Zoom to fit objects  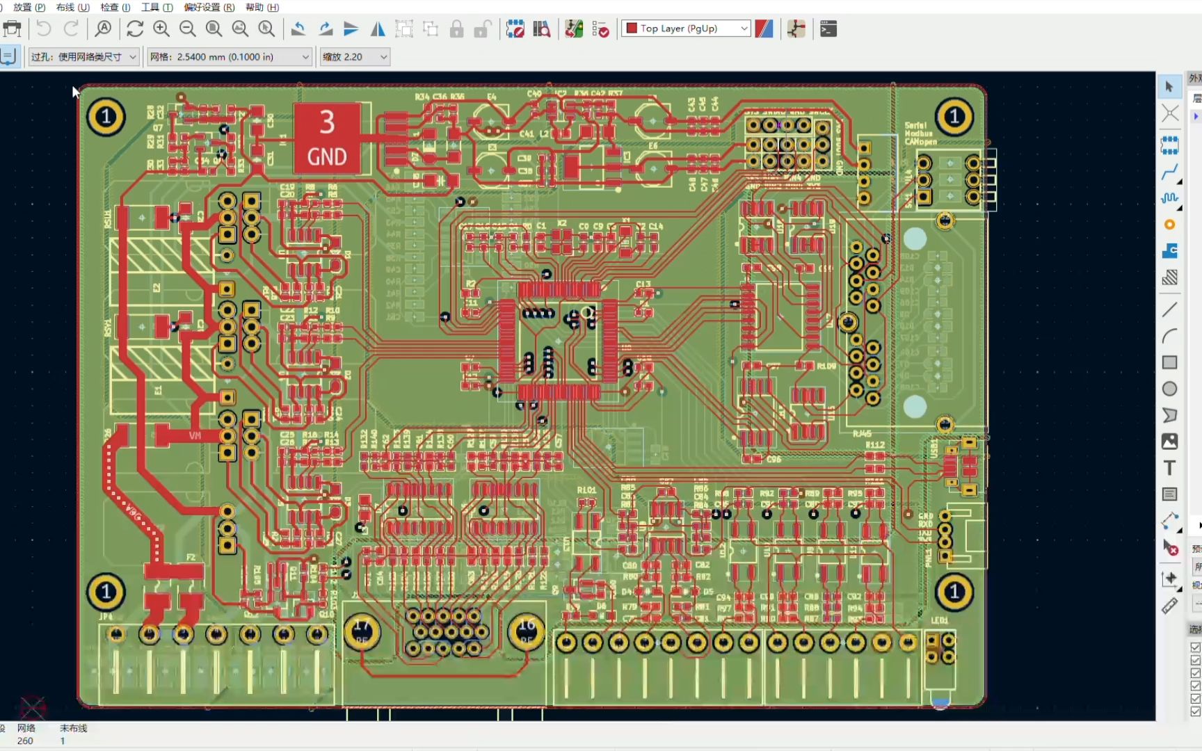point(240,29)
